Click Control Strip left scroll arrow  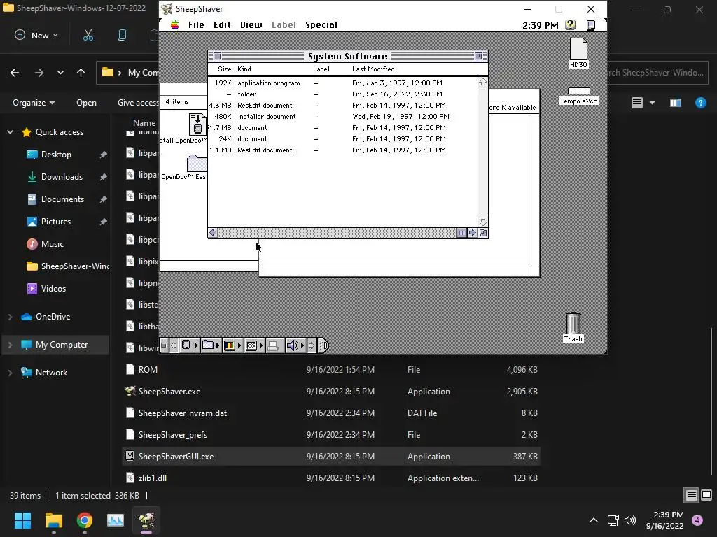pos(174,345)
